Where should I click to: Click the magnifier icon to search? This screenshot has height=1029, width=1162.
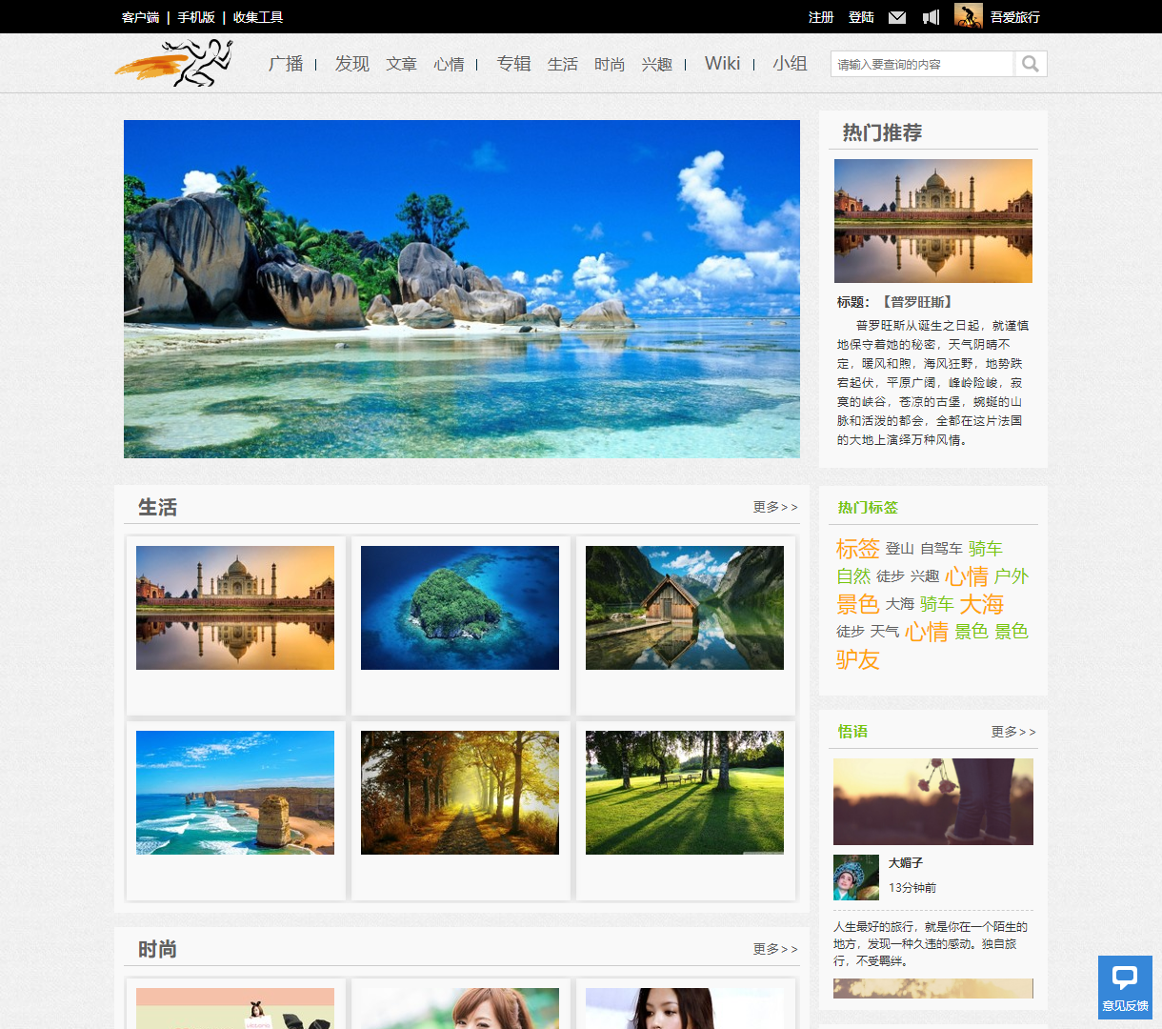click(x=1030, y=63)
